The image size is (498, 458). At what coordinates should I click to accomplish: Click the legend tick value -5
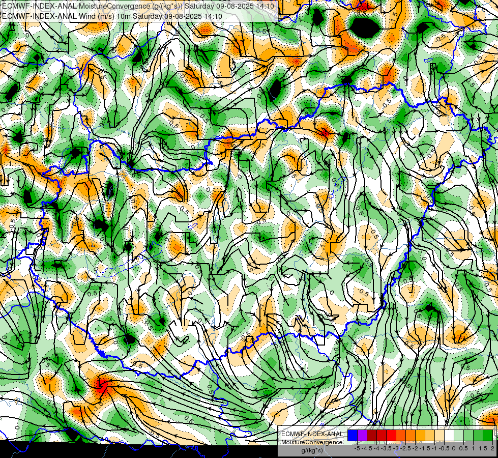(357, 448)
